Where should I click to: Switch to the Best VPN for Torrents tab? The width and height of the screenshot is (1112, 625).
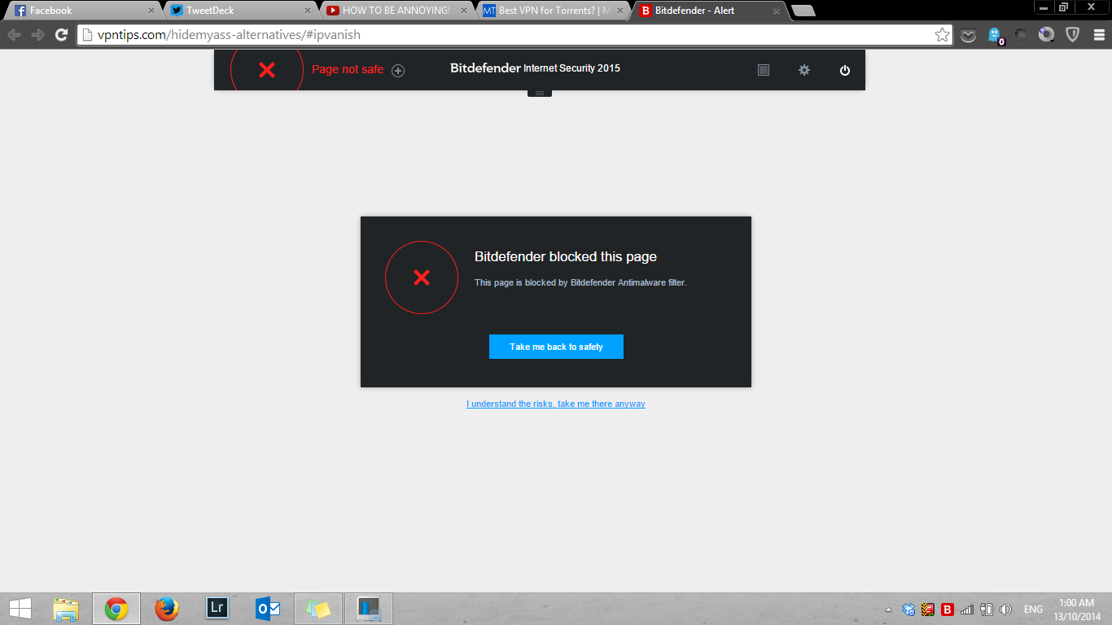554,11
